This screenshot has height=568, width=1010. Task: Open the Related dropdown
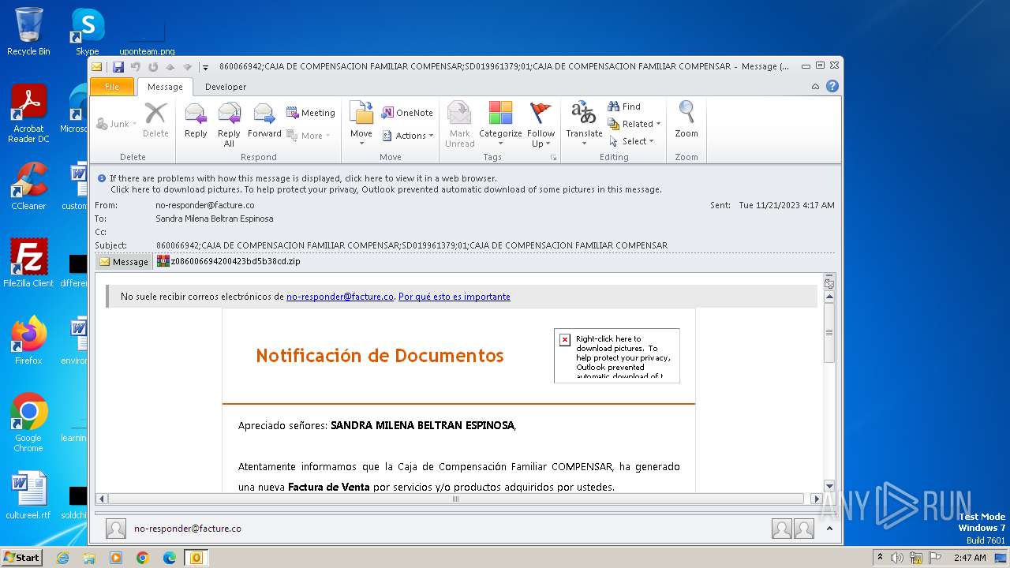point(634,124)
